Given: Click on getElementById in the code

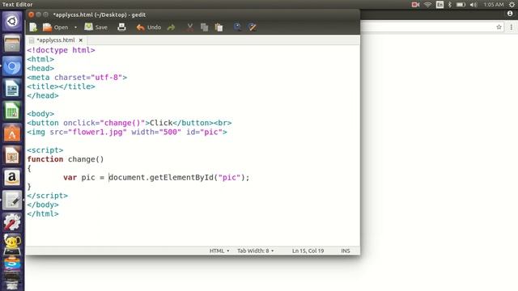Looking at the screenshot, I should coord(181,178).
